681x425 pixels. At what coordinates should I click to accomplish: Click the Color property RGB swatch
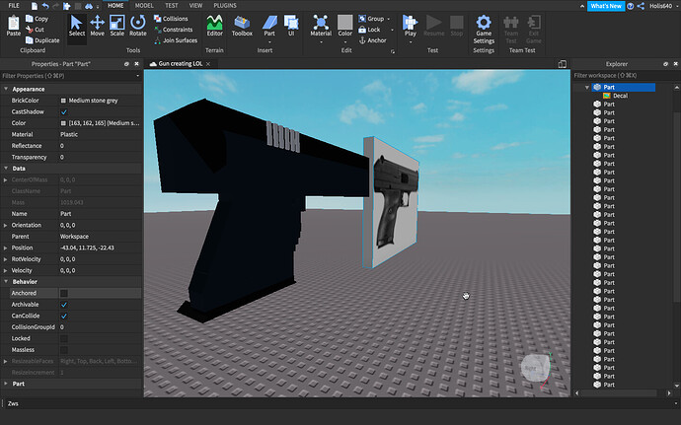(63, 123)
